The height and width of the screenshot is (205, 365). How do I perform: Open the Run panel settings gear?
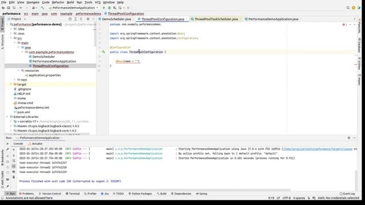point(348,138)
